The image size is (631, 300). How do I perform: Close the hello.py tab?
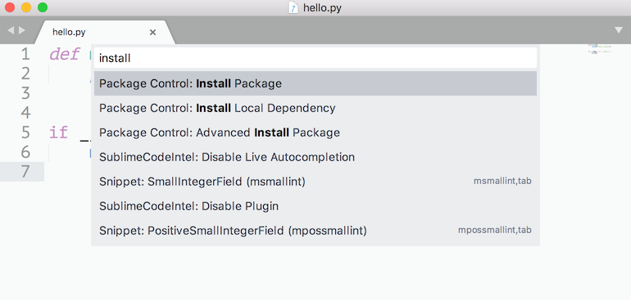point(152,32)
